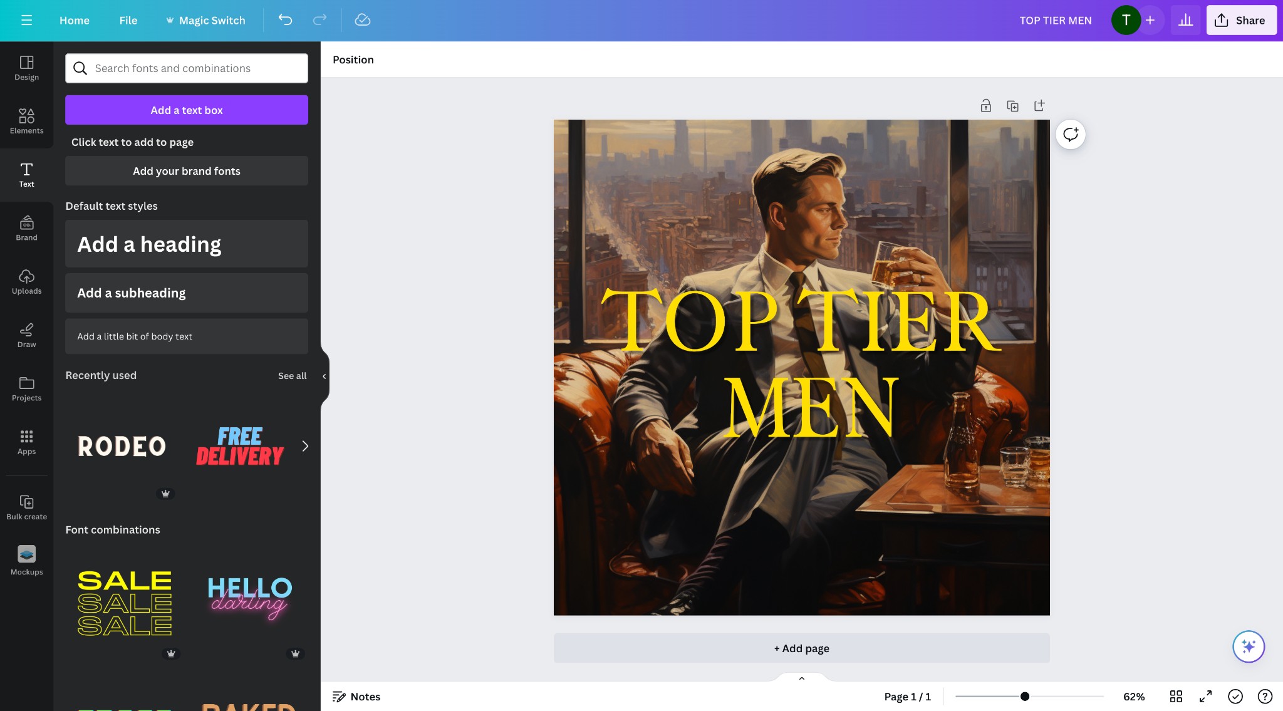Open grid view of pages
Image resolution: width=1283 pixels, height=711 pixels.
(x=1176, y=697)
